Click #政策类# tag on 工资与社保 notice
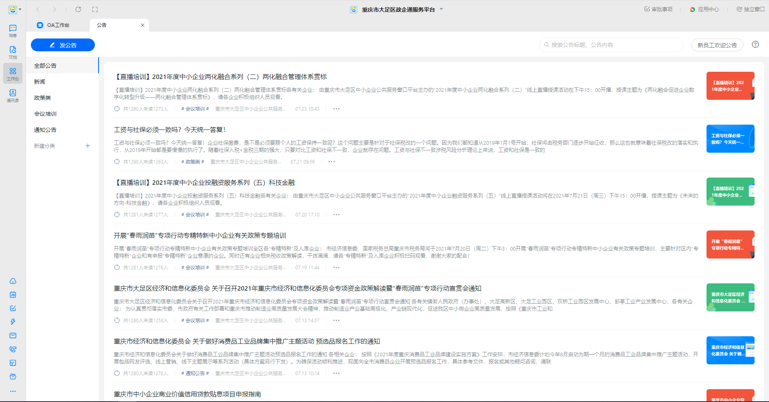This screenshot has width=769, height=402. (193, 162)
